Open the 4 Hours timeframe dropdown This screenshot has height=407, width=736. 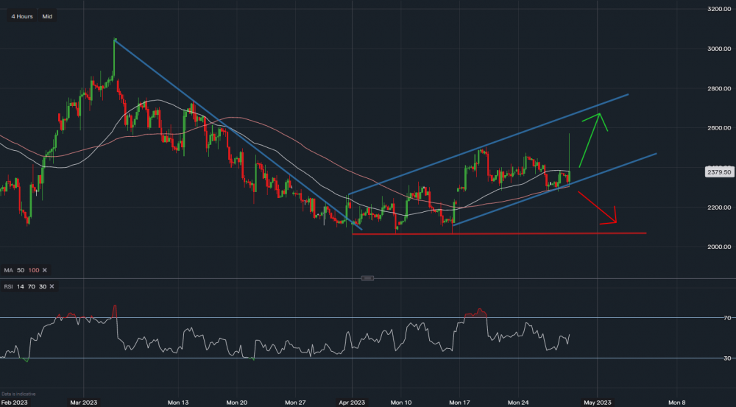pos(21,16)
